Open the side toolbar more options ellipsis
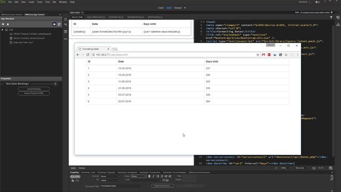 tap(65, 39)
